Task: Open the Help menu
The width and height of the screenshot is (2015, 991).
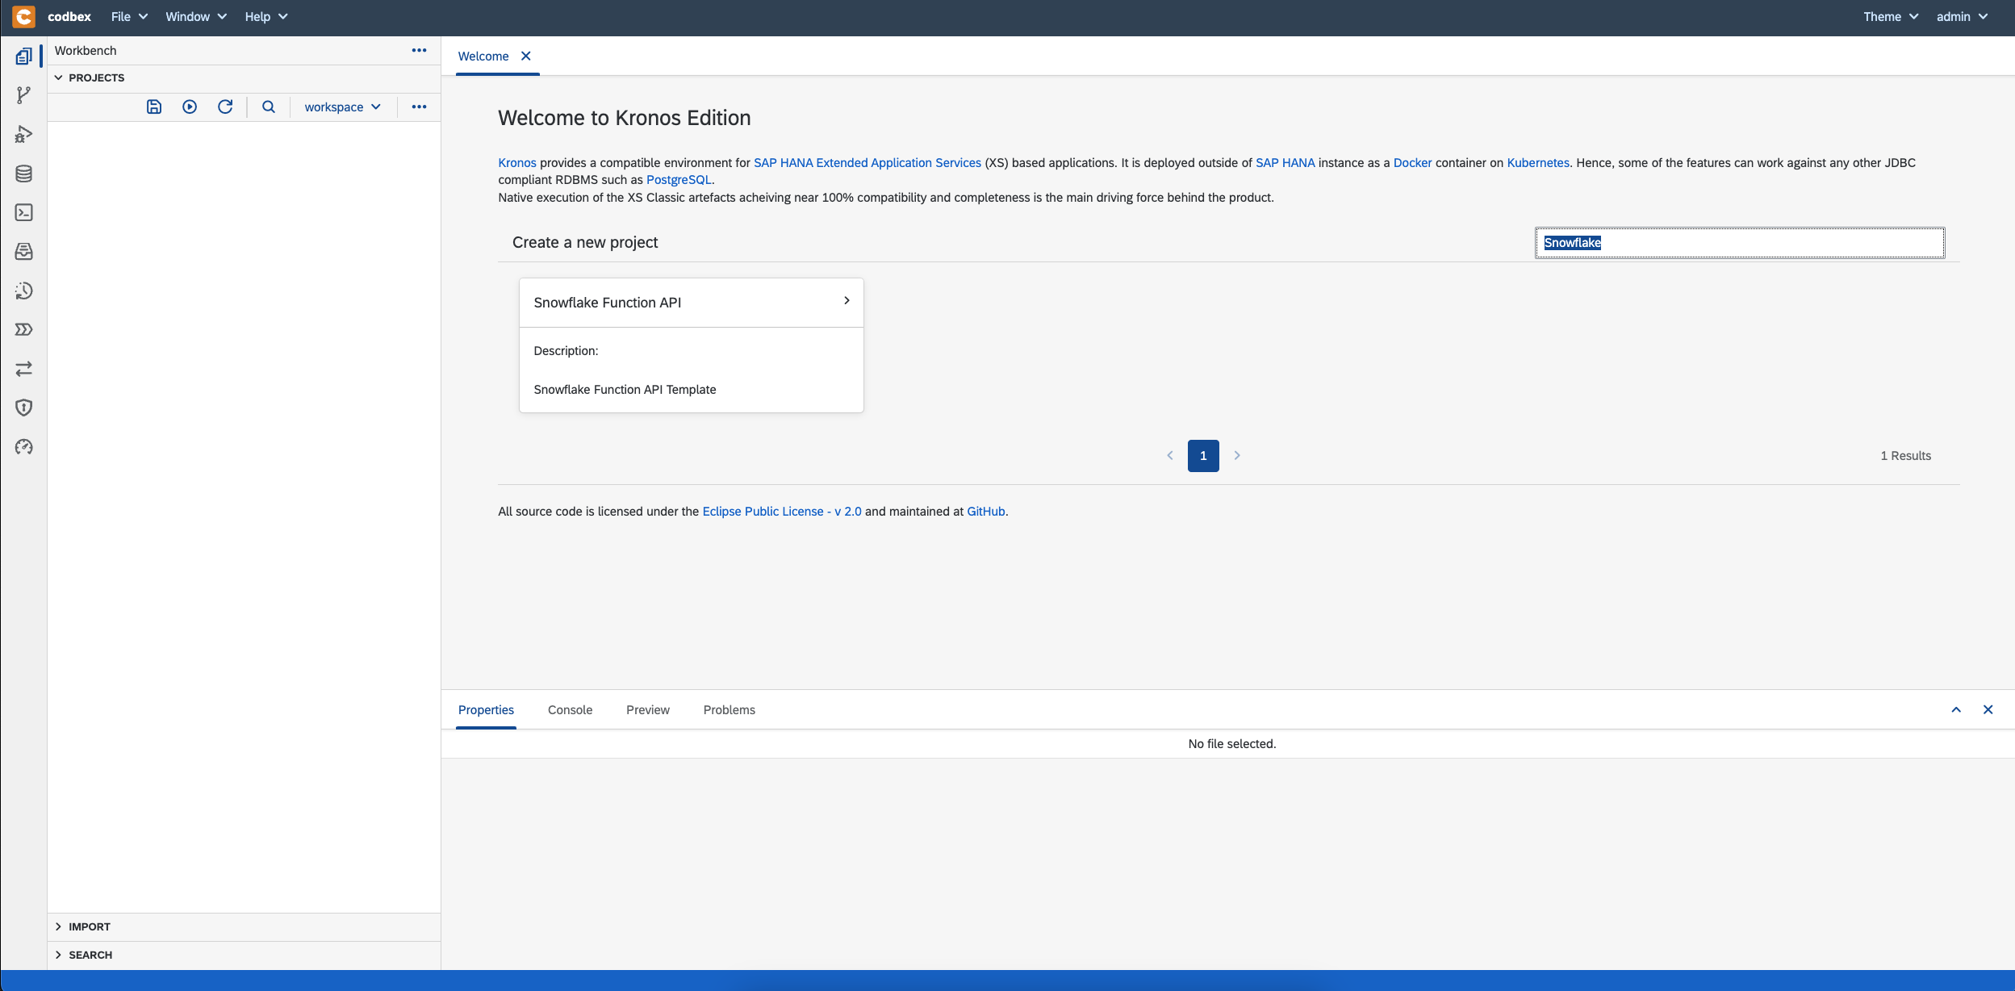Action: (x=266, y=16)
